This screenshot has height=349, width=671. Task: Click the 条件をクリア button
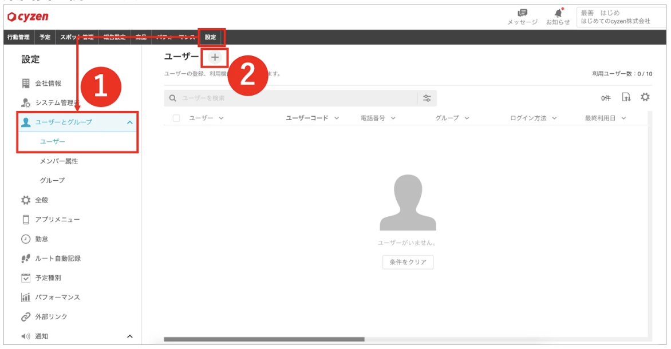point(408,262)
